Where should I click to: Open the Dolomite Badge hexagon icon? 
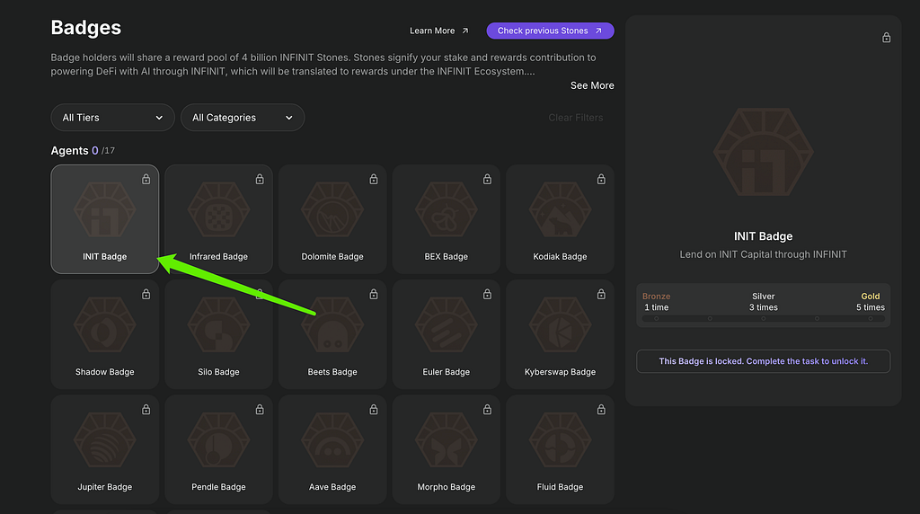332,210
